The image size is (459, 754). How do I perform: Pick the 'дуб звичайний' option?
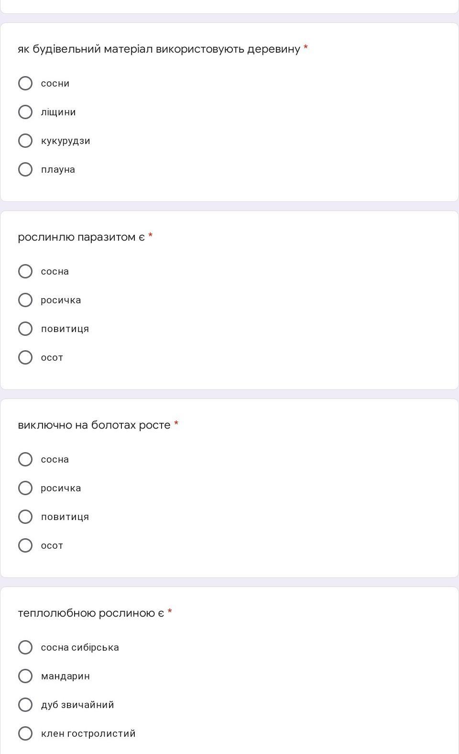pyautogui.click(x=25, y=705)
